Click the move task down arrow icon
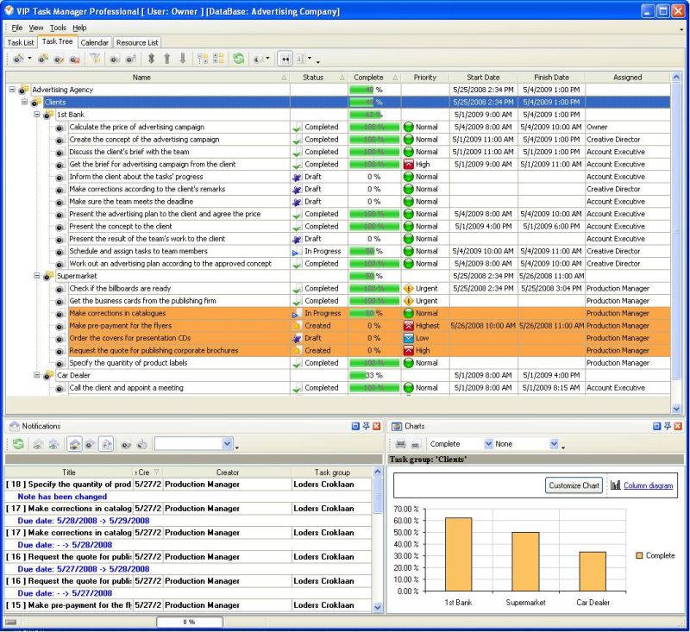The height and width of the screenshot is (632, 690). coord(182,59)
